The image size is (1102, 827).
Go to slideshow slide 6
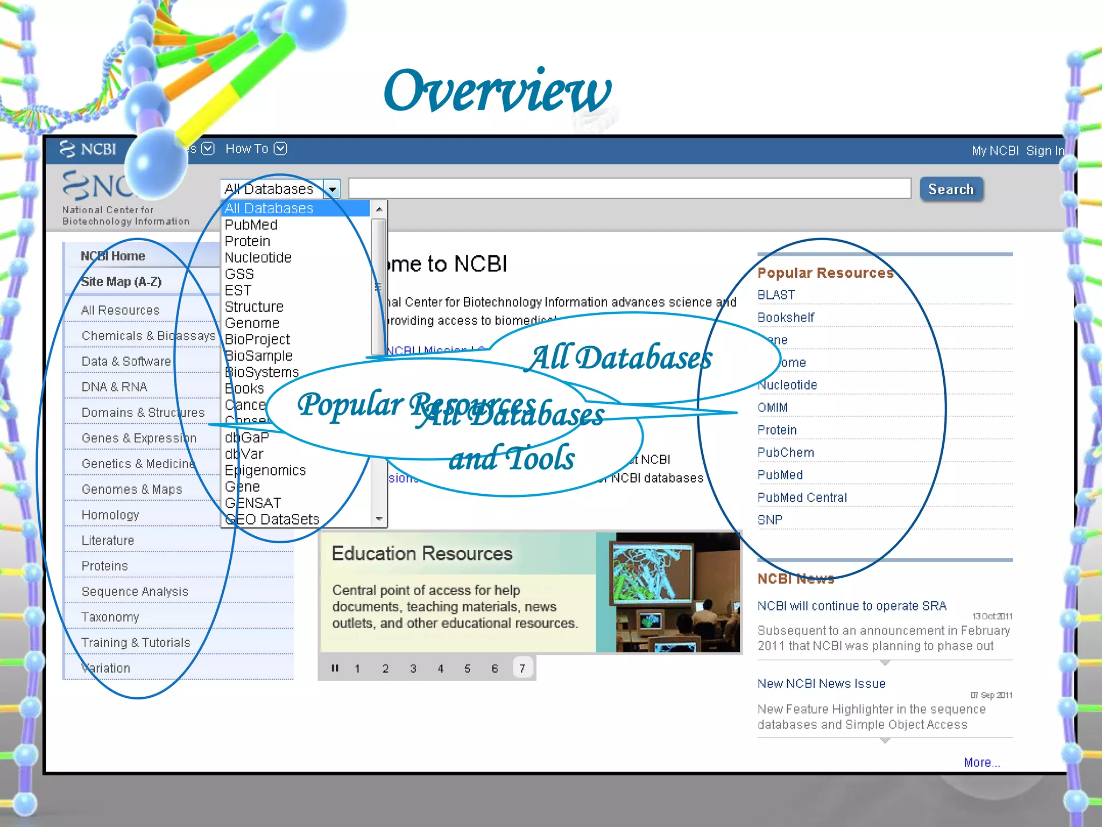495,669
